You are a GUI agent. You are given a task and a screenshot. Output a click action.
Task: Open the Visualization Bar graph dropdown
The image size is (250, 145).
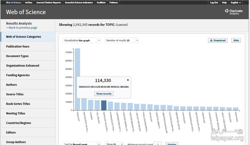pos(81,40)
